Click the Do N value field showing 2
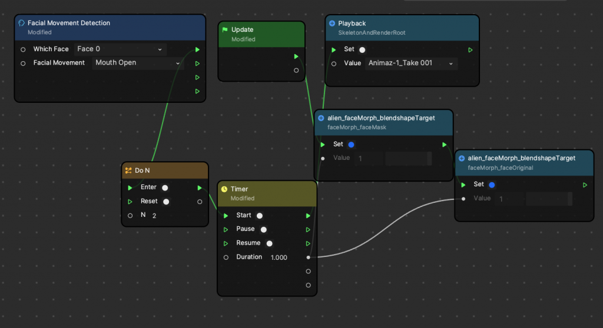The width and height of the screenshot is (603, 328). (x=154, y=216)
